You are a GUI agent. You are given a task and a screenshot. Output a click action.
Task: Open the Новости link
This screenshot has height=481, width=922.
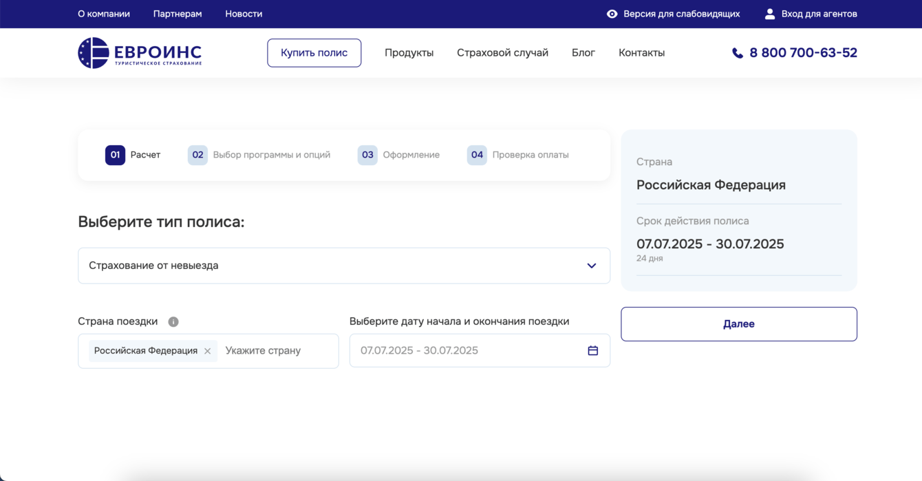(x=244, y=14)
